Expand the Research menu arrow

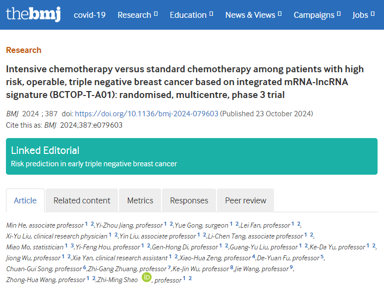click(156, 14)
